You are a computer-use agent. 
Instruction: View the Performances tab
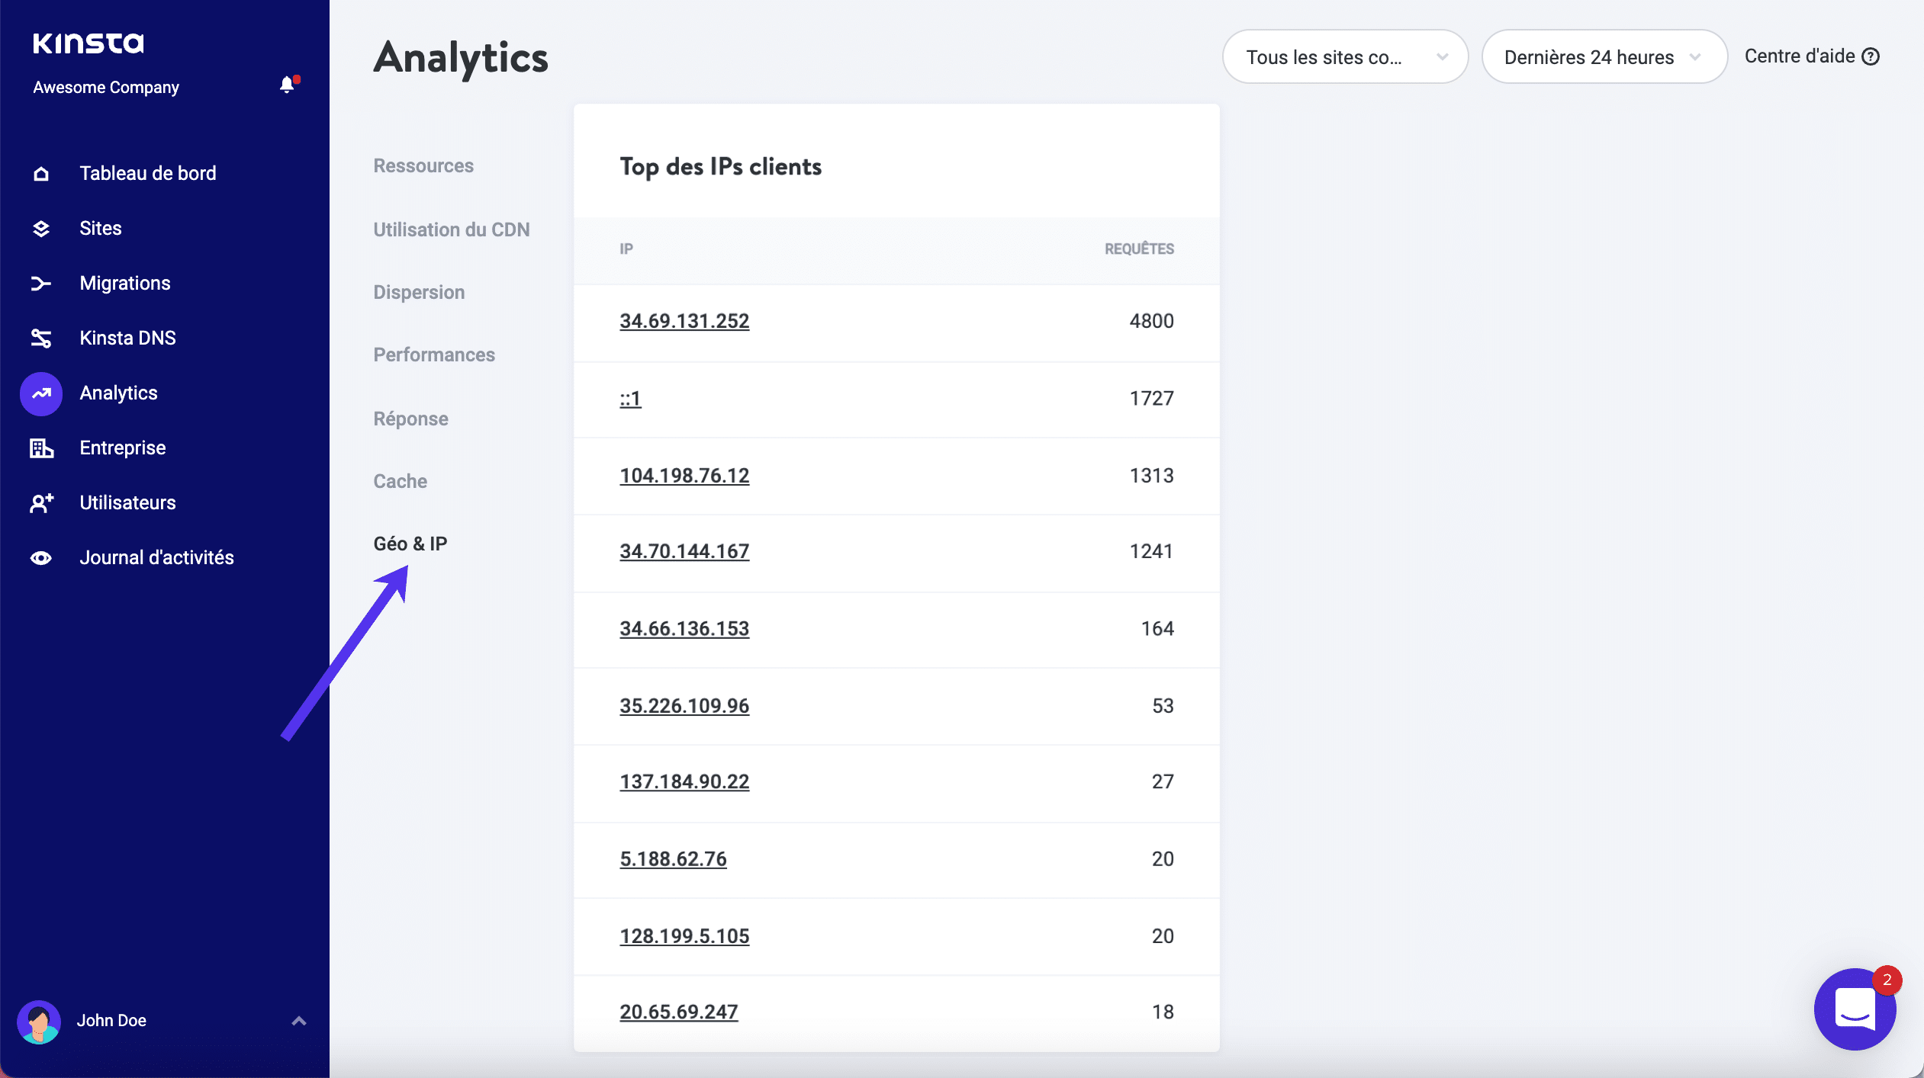434,355
